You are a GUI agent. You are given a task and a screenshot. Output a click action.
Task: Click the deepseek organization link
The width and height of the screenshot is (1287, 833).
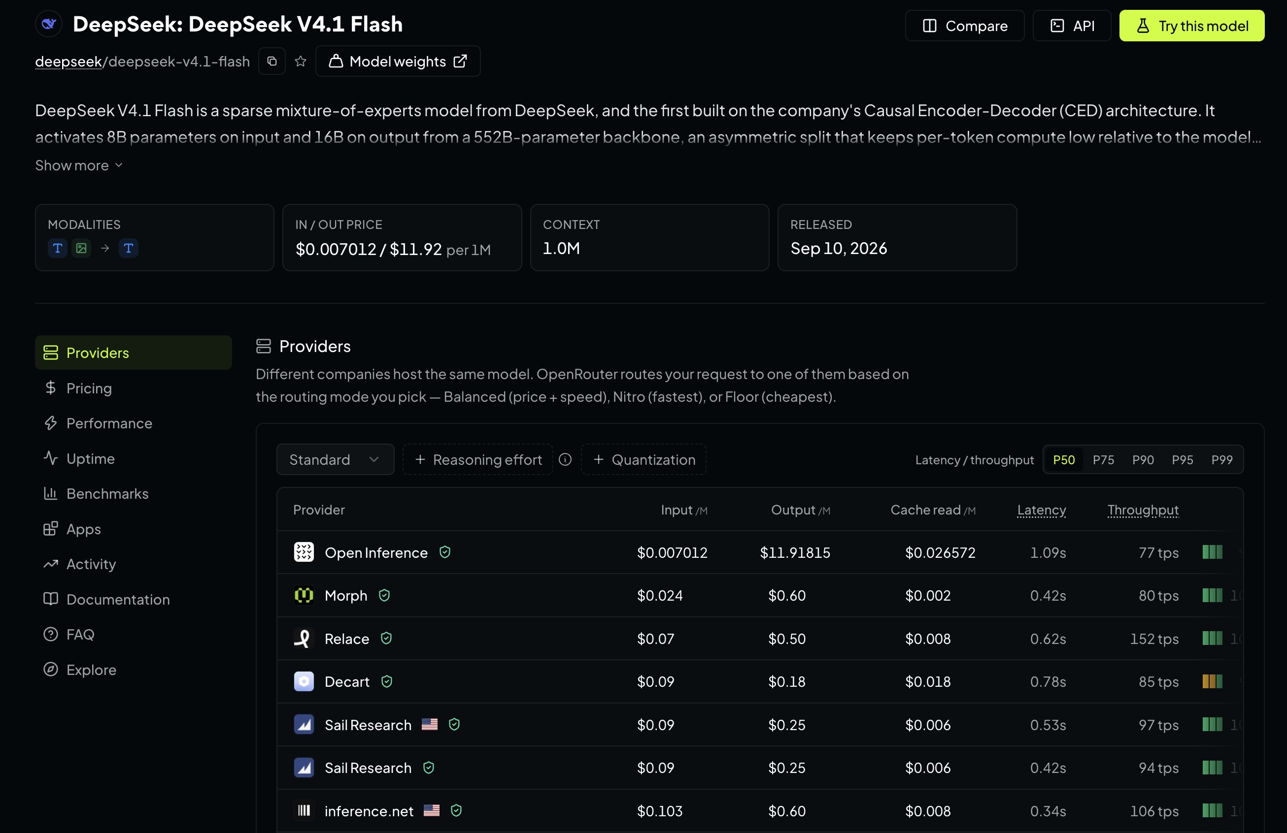68,62
